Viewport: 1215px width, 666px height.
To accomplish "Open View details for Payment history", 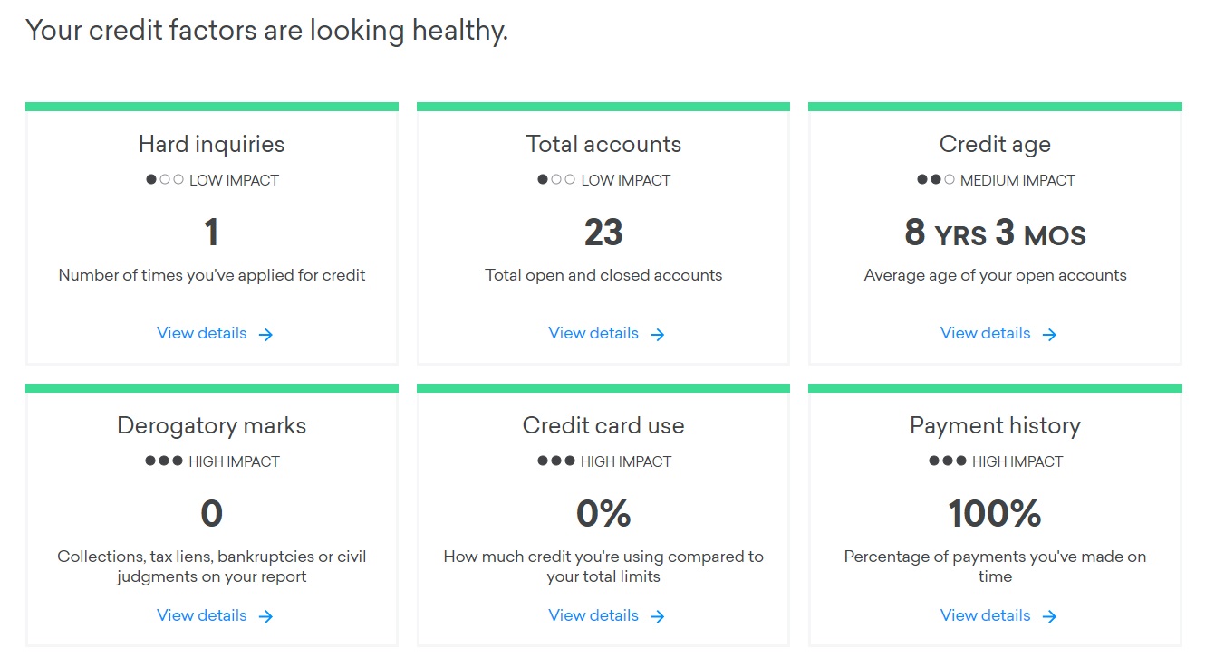I will [998, 615].
